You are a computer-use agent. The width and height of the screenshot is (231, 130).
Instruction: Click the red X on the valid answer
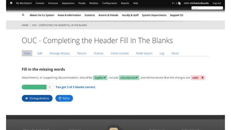pos(202,77)
